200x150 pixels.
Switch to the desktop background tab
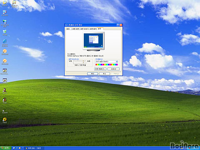(x=75, y=29)
